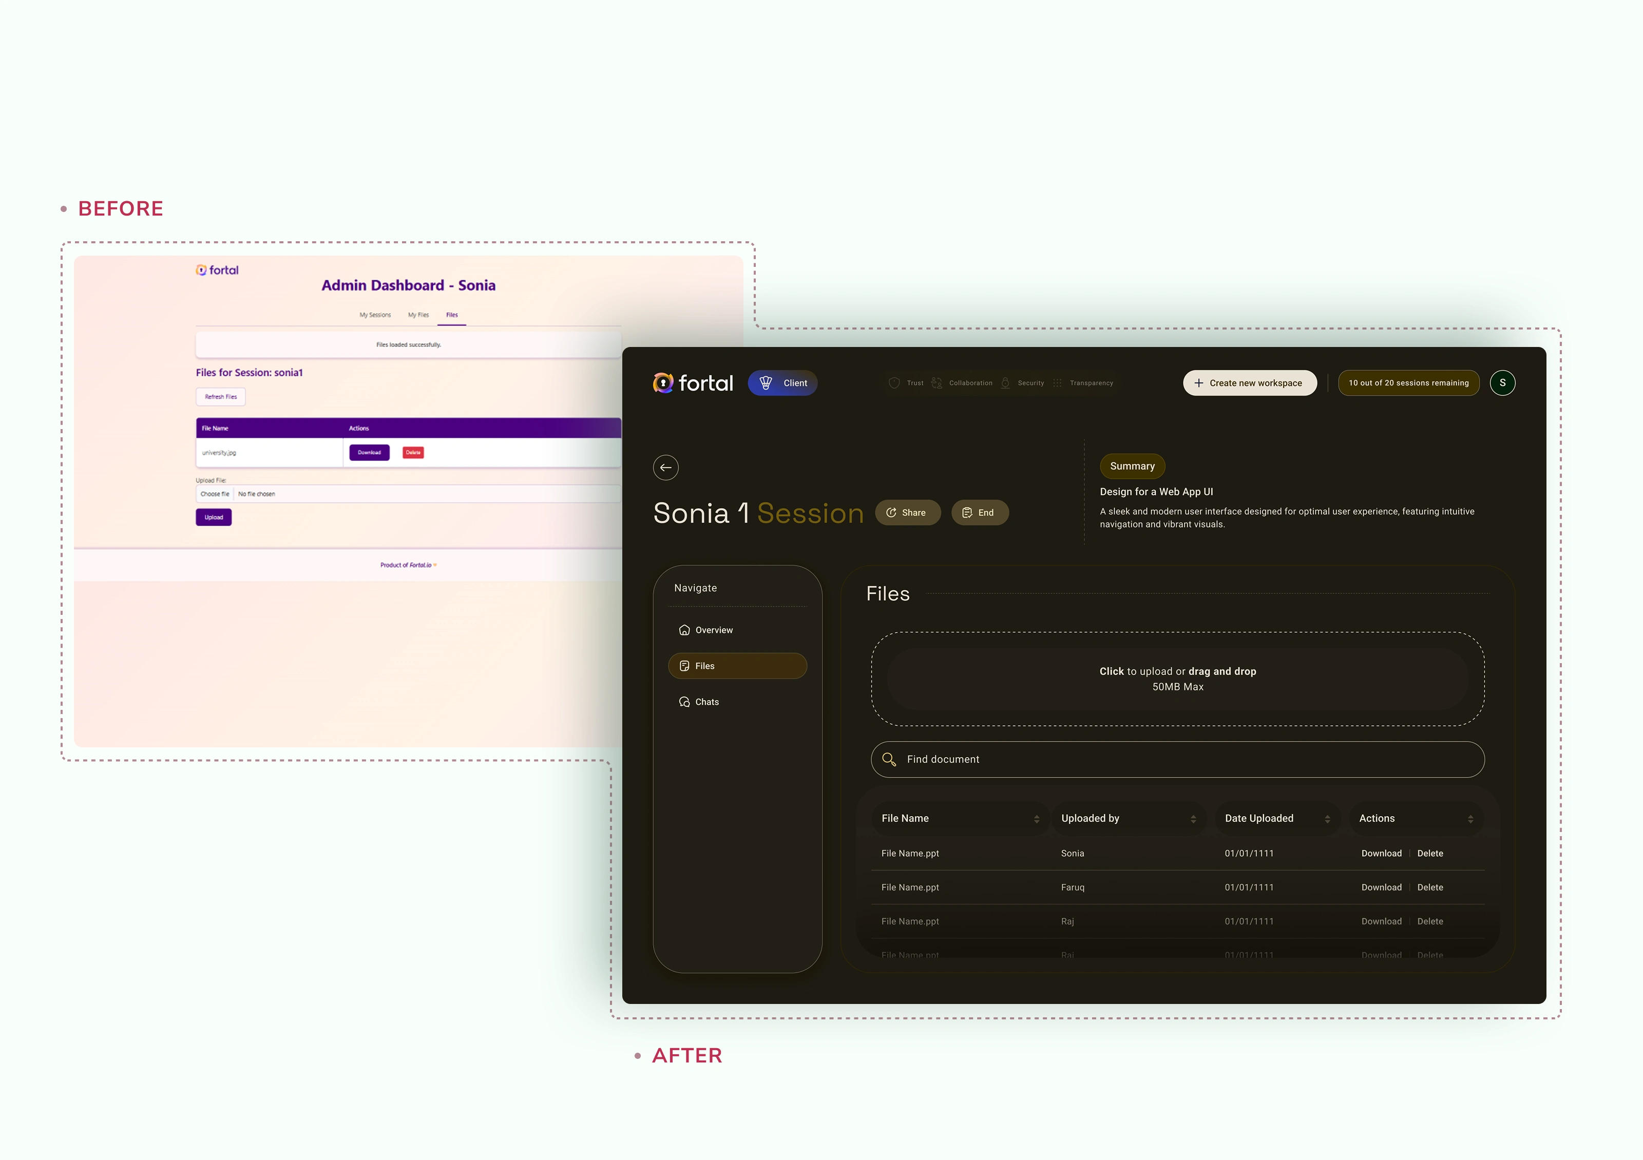1643x1160 pixels.
Task: Click the Transparency grid icon
Action: 1057,383
